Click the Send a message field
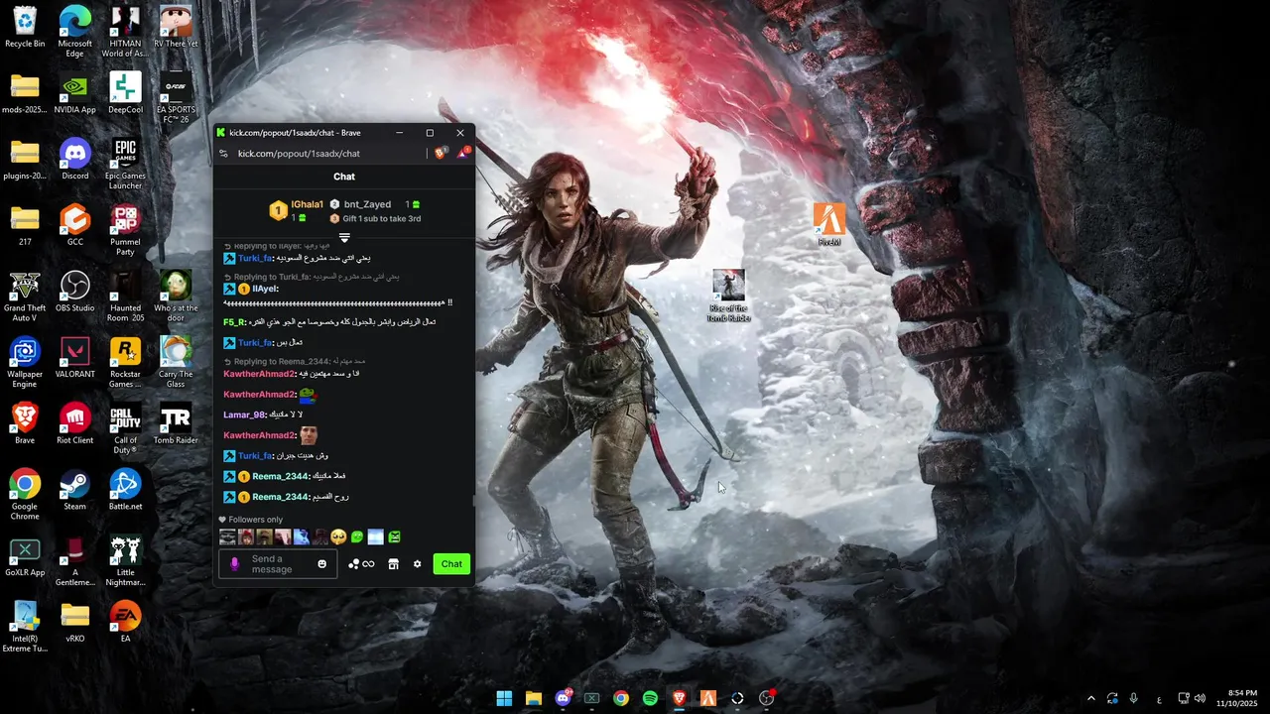The image size is (1270, 714). pos(276,564)
